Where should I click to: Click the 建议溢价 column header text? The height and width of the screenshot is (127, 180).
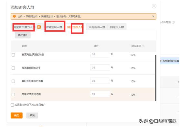[x=136, y=46]
